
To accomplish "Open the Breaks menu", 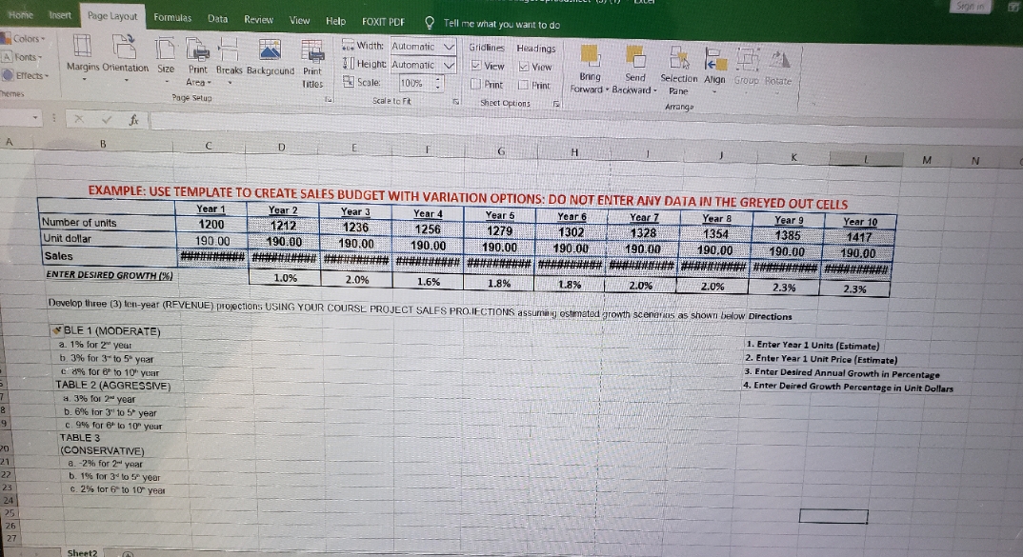I will pyautogui.click(x=229, y=59).
